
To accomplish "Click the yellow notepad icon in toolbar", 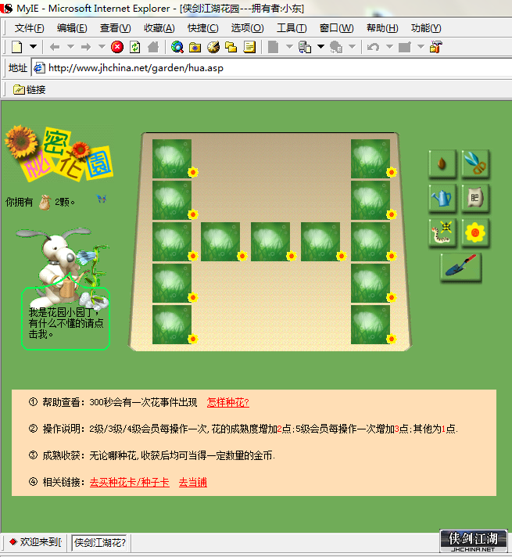I will point(249,47).
